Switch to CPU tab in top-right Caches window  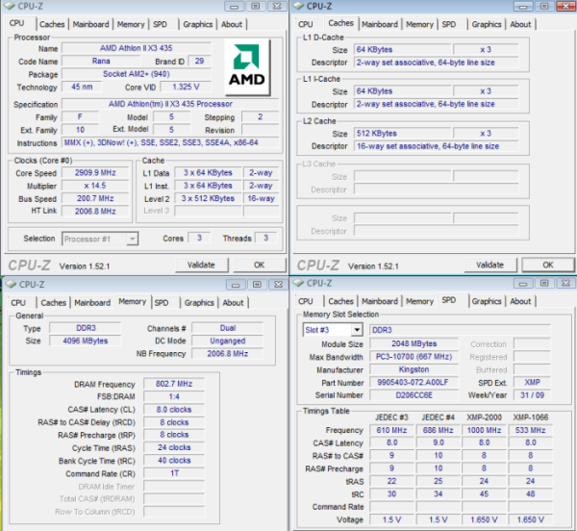coord(306,24)
